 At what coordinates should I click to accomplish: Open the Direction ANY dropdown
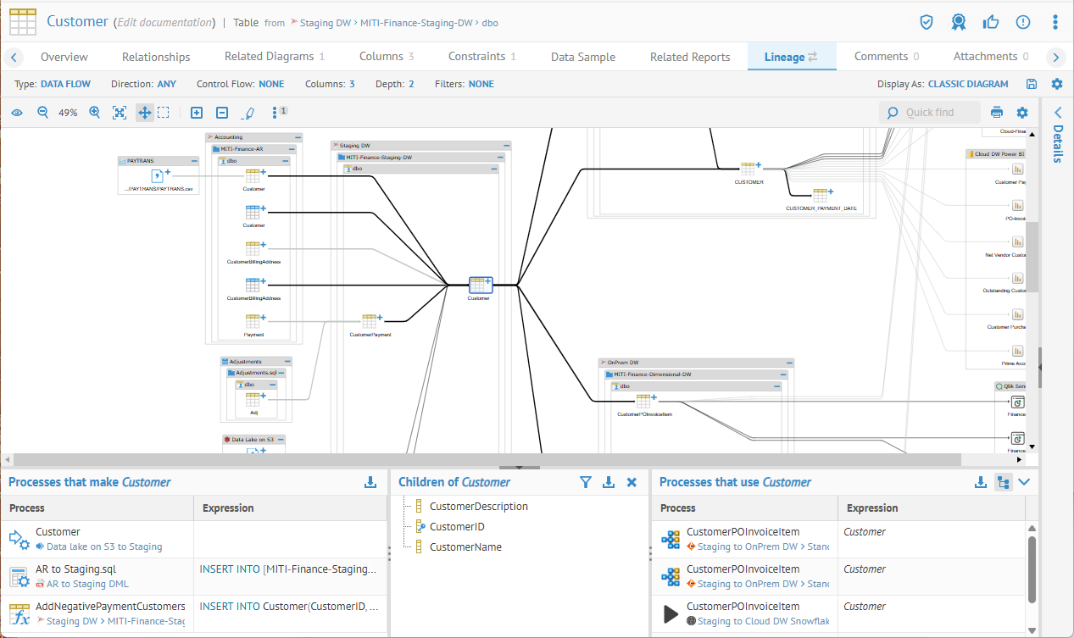click(166, 84)
